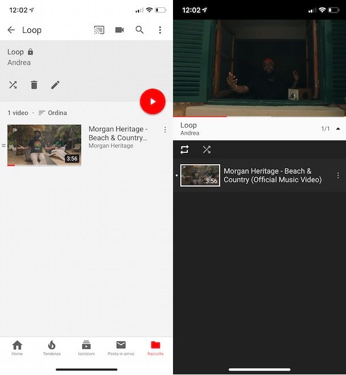
Task: Seek using the red video progress bar
Action: [260, 116]
